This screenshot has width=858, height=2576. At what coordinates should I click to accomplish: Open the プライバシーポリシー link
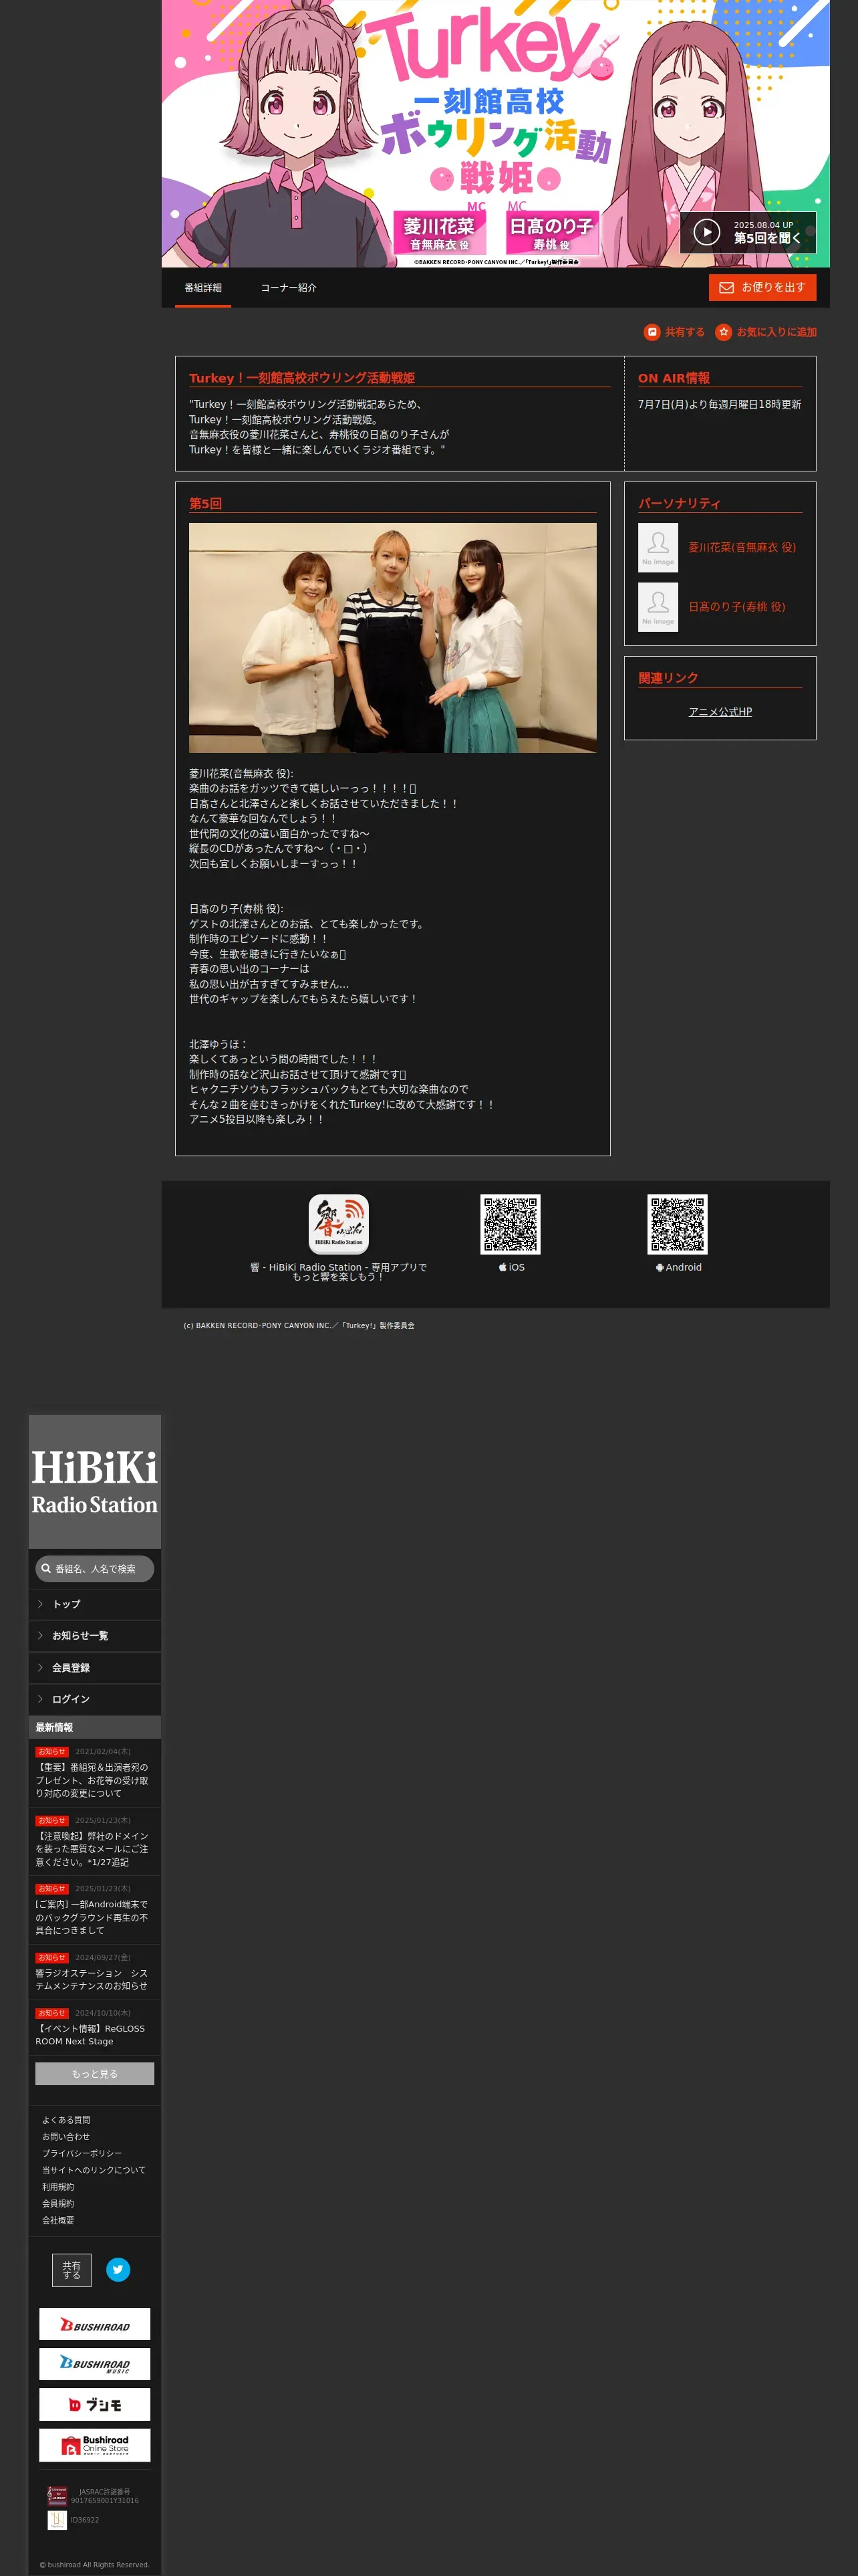coord(82,2153)
